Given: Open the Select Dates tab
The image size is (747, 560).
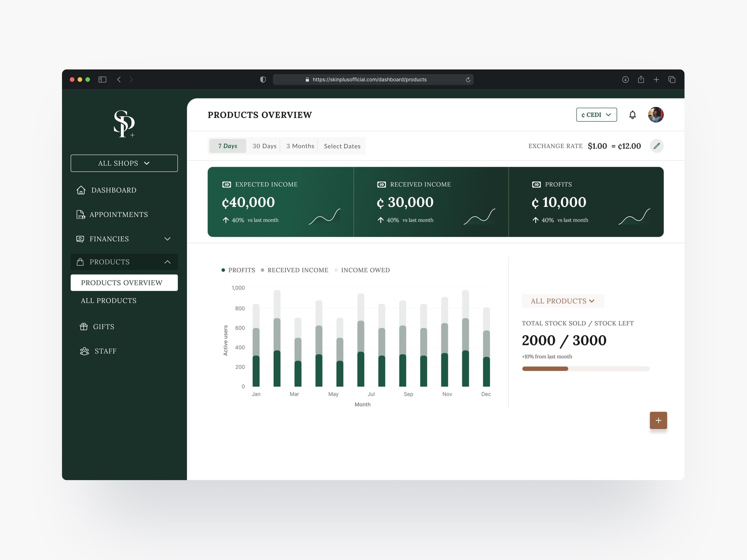Looking at the screenshot, I should point(342,146).
